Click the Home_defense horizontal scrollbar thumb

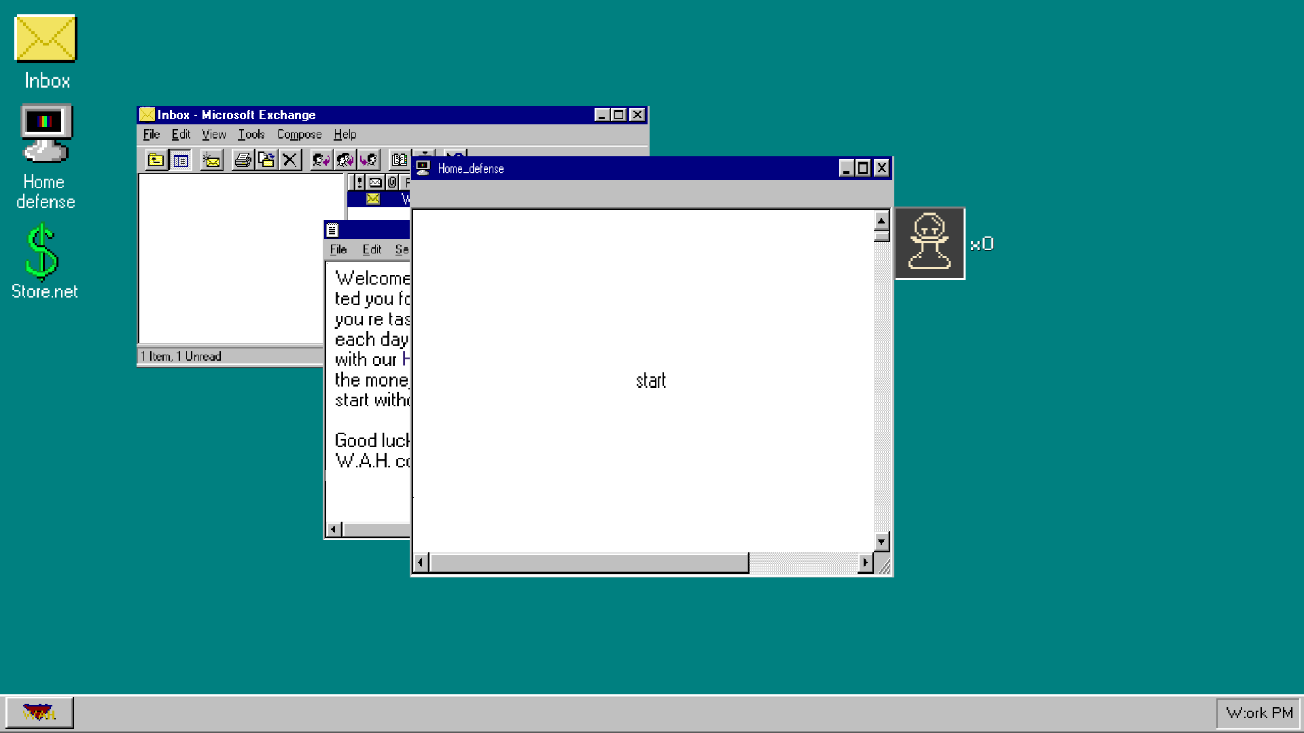click(x=590, y=562)
